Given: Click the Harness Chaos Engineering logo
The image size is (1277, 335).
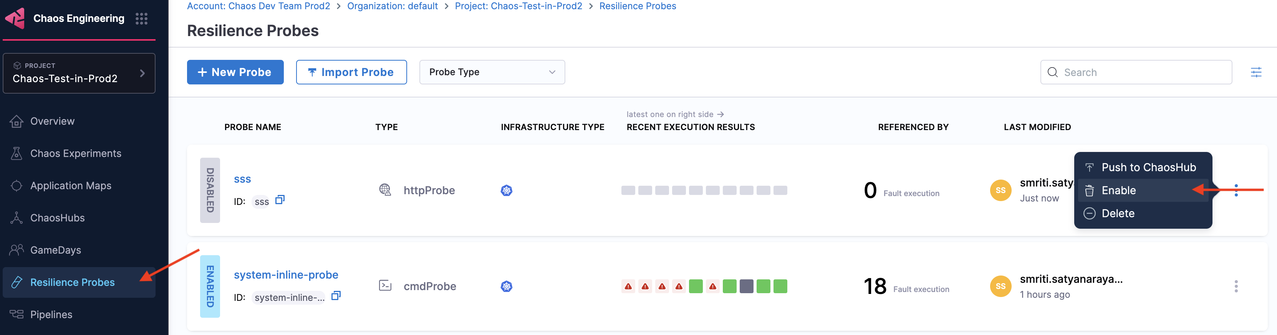Looking at the screenshot, I should 15,18.
